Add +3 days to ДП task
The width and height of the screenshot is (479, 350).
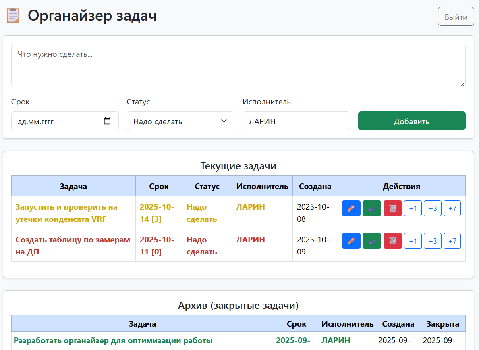(x=433, y=241)
